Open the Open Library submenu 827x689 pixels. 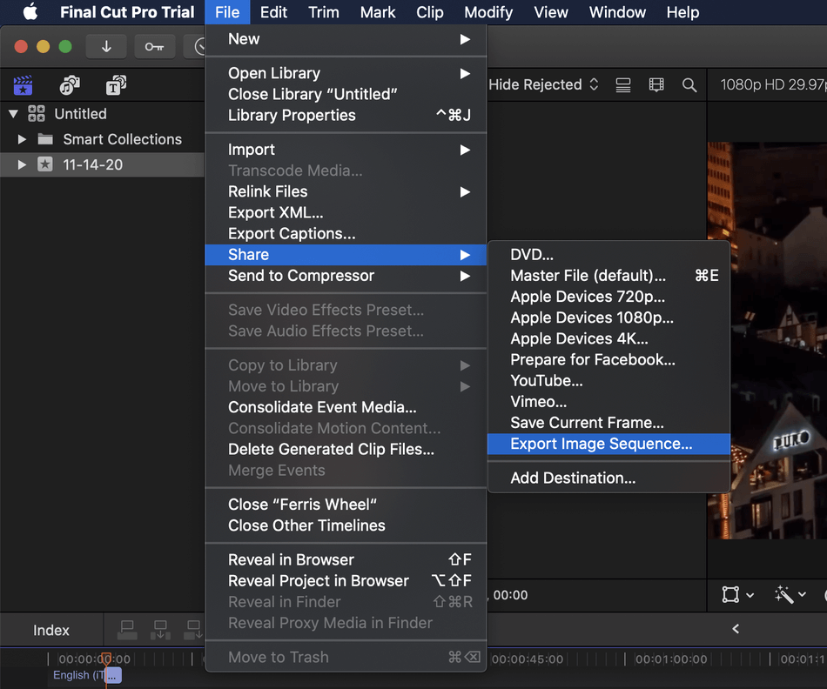(346, 73)
